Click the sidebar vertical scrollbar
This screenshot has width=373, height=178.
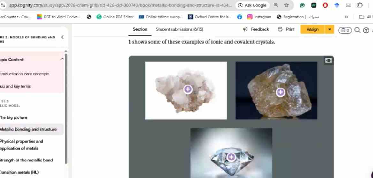pyautogui.click(x=66, y=109)
